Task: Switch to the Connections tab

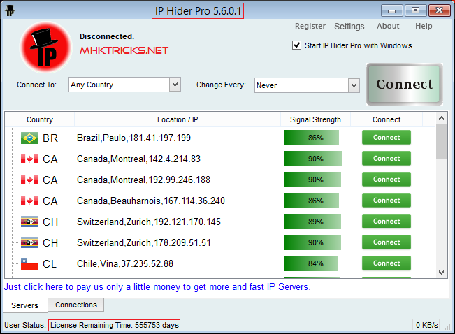Action: coord(76,305)
